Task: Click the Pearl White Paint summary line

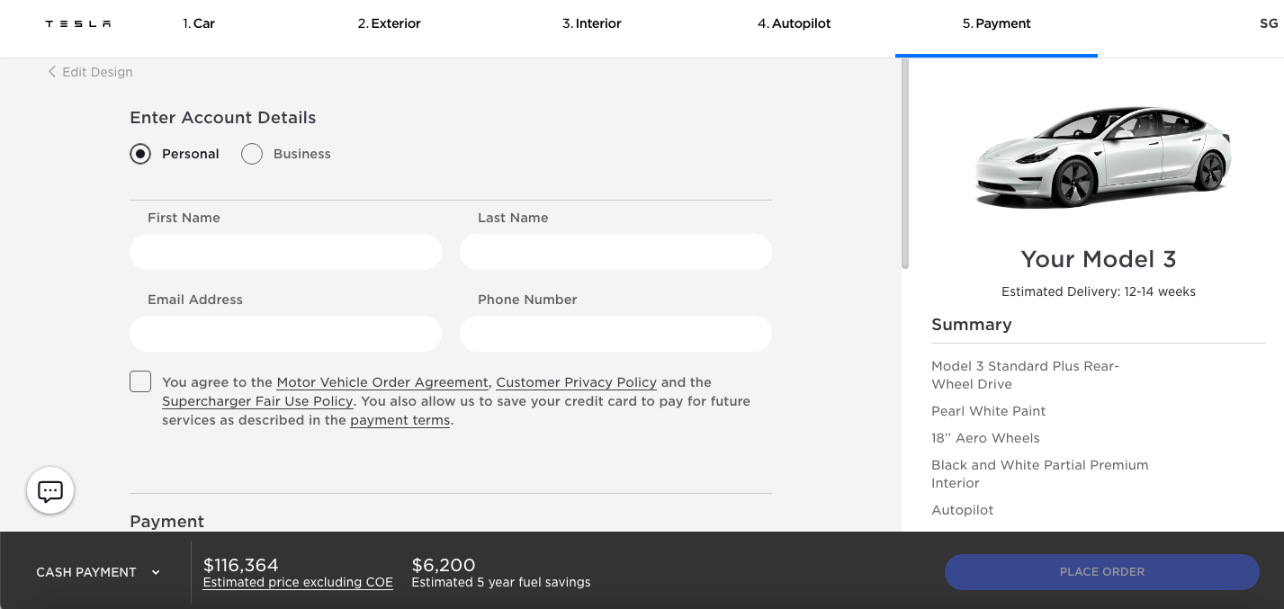Action: tap(989, 411)
